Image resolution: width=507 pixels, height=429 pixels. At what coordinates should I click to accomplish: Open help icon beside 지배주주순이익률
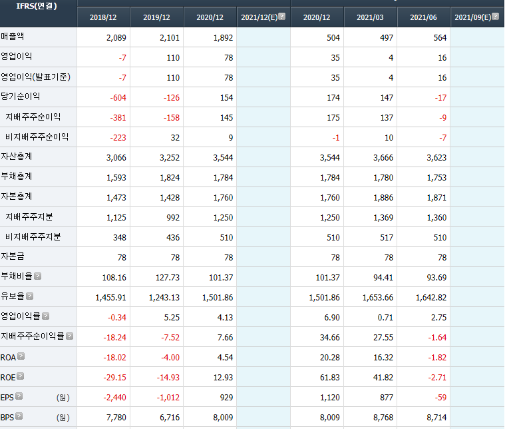click(69, 336)
